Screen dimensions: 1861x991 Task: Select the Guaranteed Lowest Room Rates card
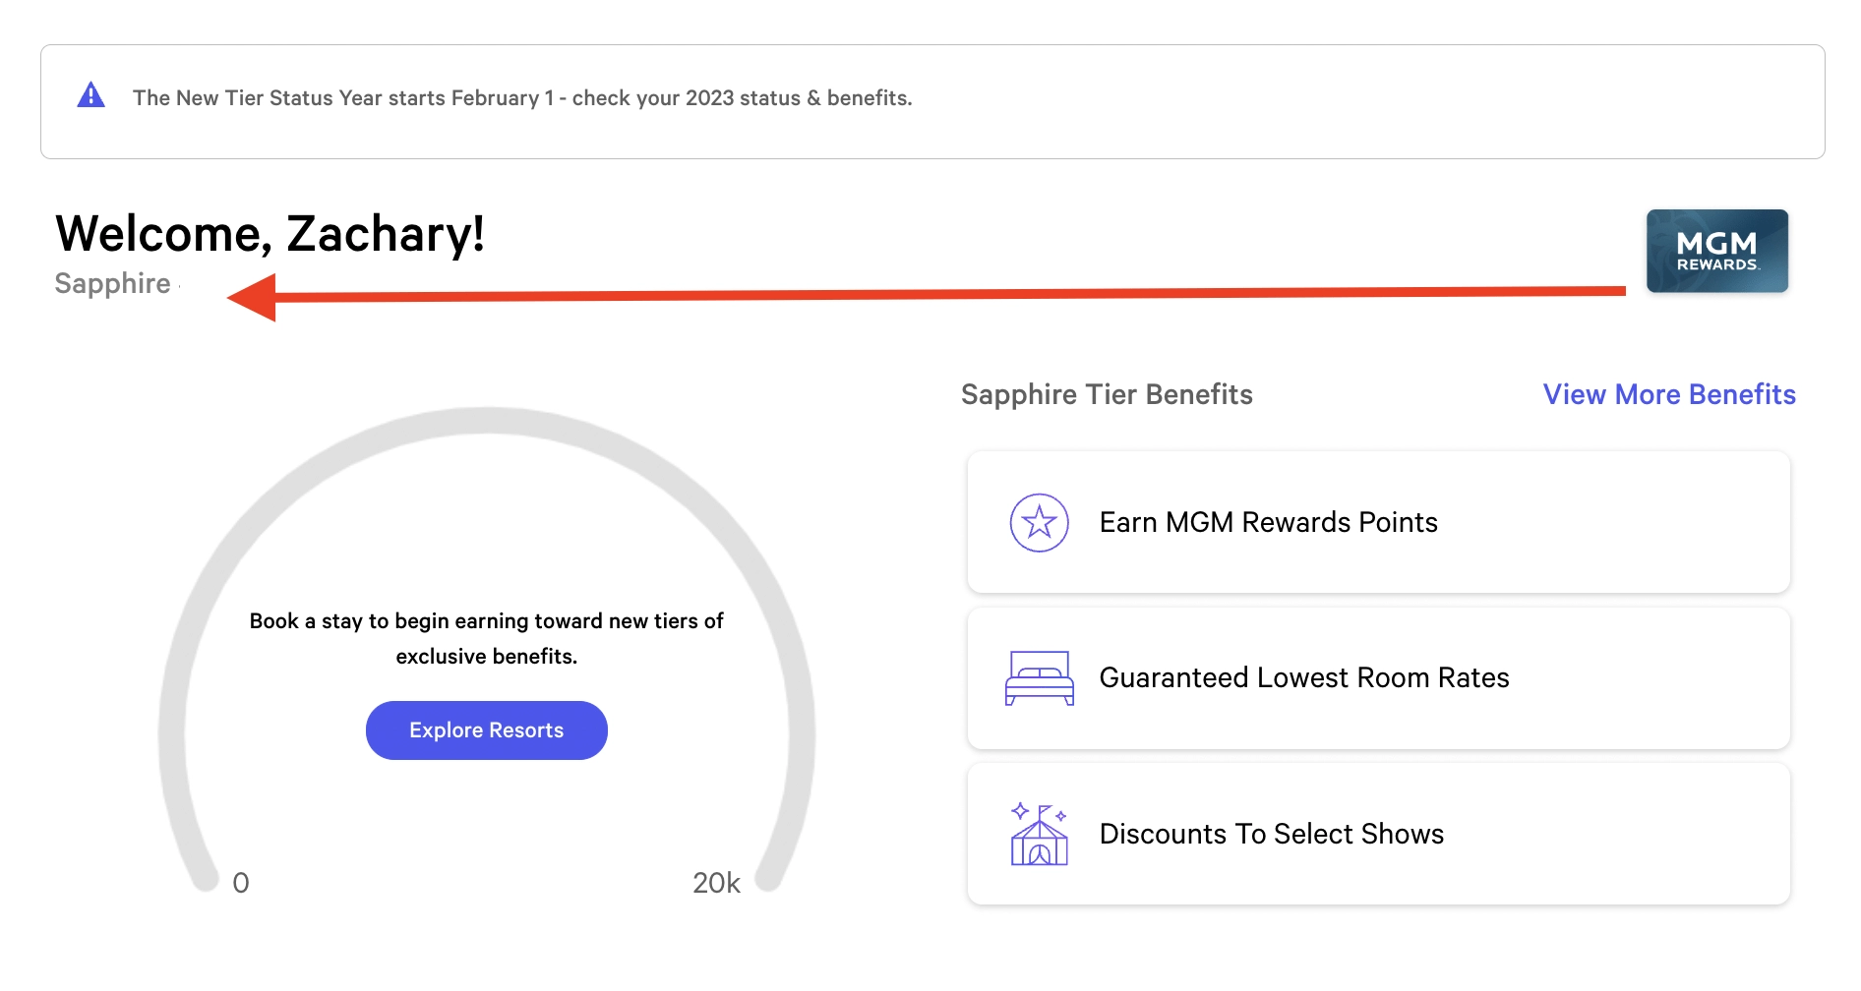coord(1379,678)
